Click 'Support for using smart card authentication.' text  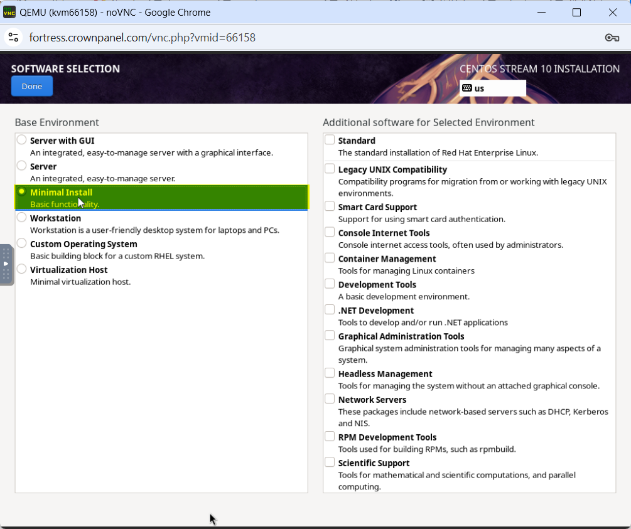pyautogui.click(x=422, y=219)
